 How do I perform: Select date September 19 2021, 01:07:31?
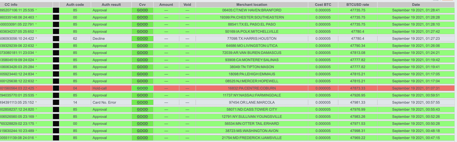(416, 88)
